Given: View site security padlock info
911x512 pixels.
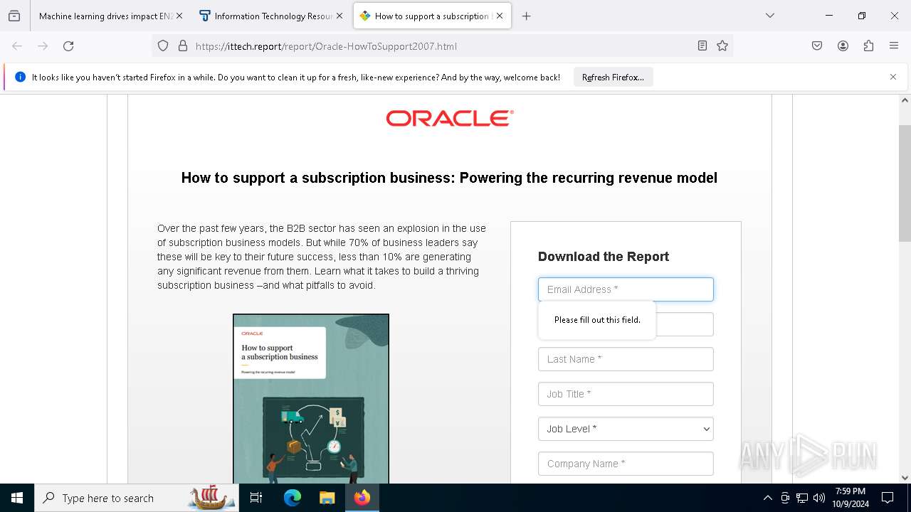Looking at the screenshot, I should click(x=183, y=46).
